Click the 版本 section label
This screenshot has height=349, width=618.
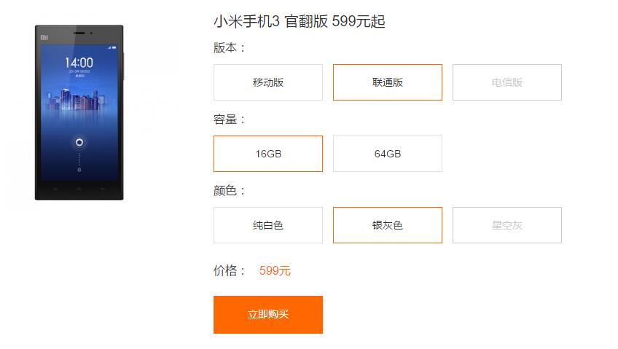230,48
